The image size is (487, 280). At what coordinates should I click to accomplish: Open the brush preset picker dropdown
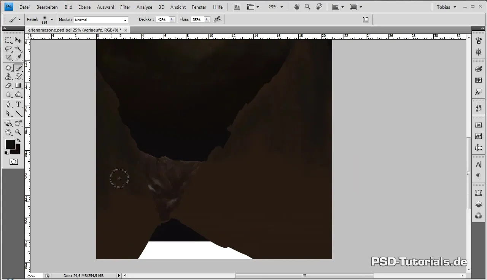tap(52, 20)
